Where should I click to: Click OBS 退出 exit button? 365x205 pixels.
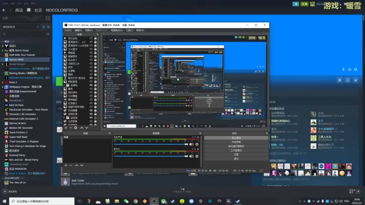(x=236, y=159)
